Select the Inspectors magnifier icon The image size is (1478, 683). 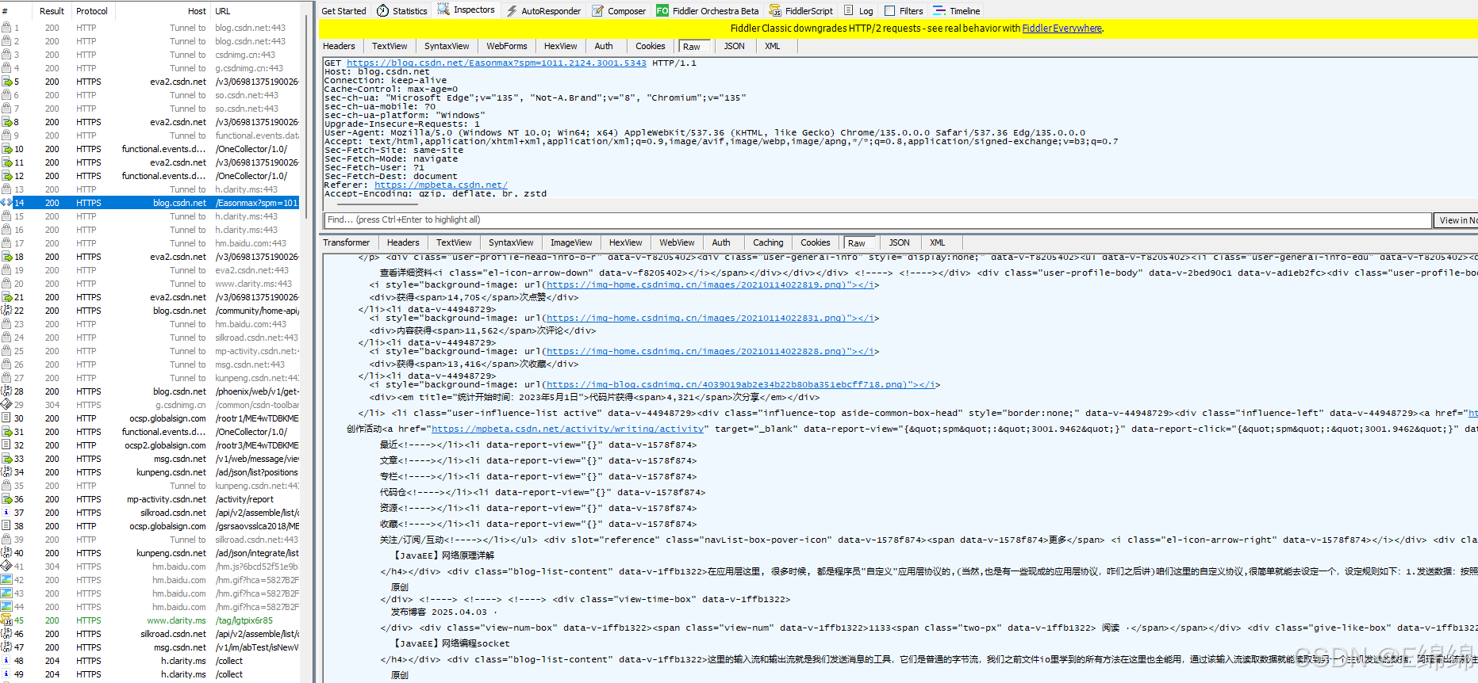click(444, 10)
